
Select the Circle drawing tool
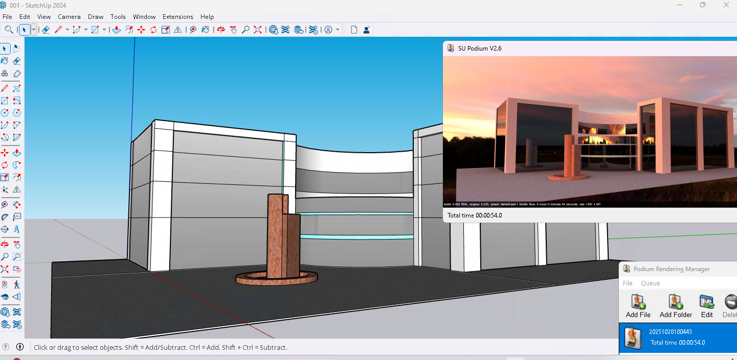point(5,113)
